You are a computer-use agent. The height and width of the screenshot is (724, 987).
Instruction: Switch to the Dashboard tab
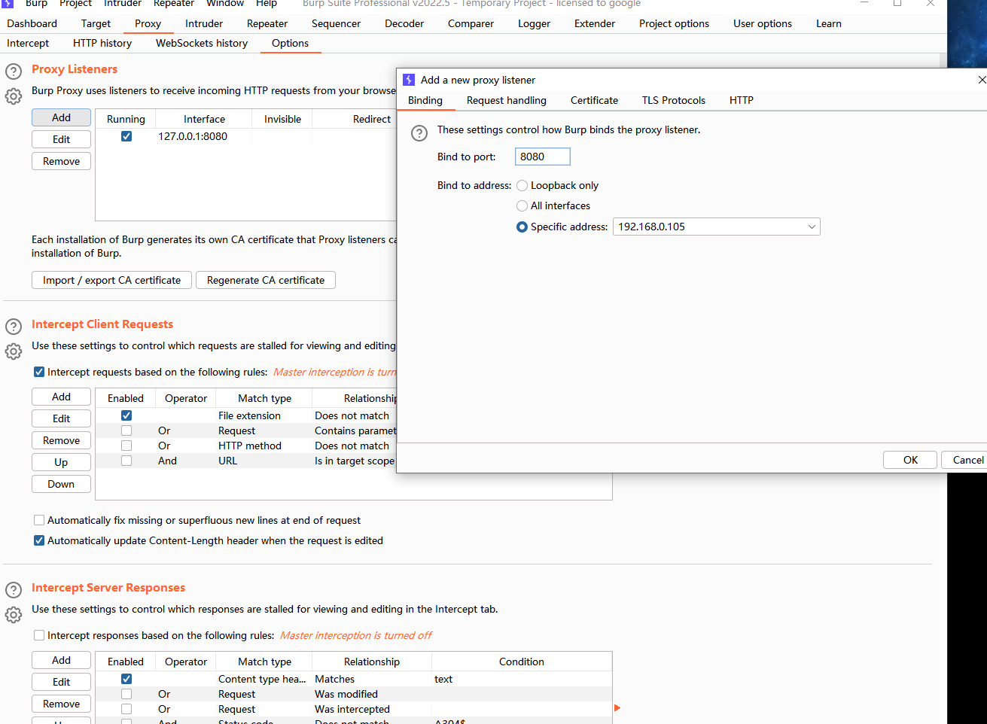[32, 23]
